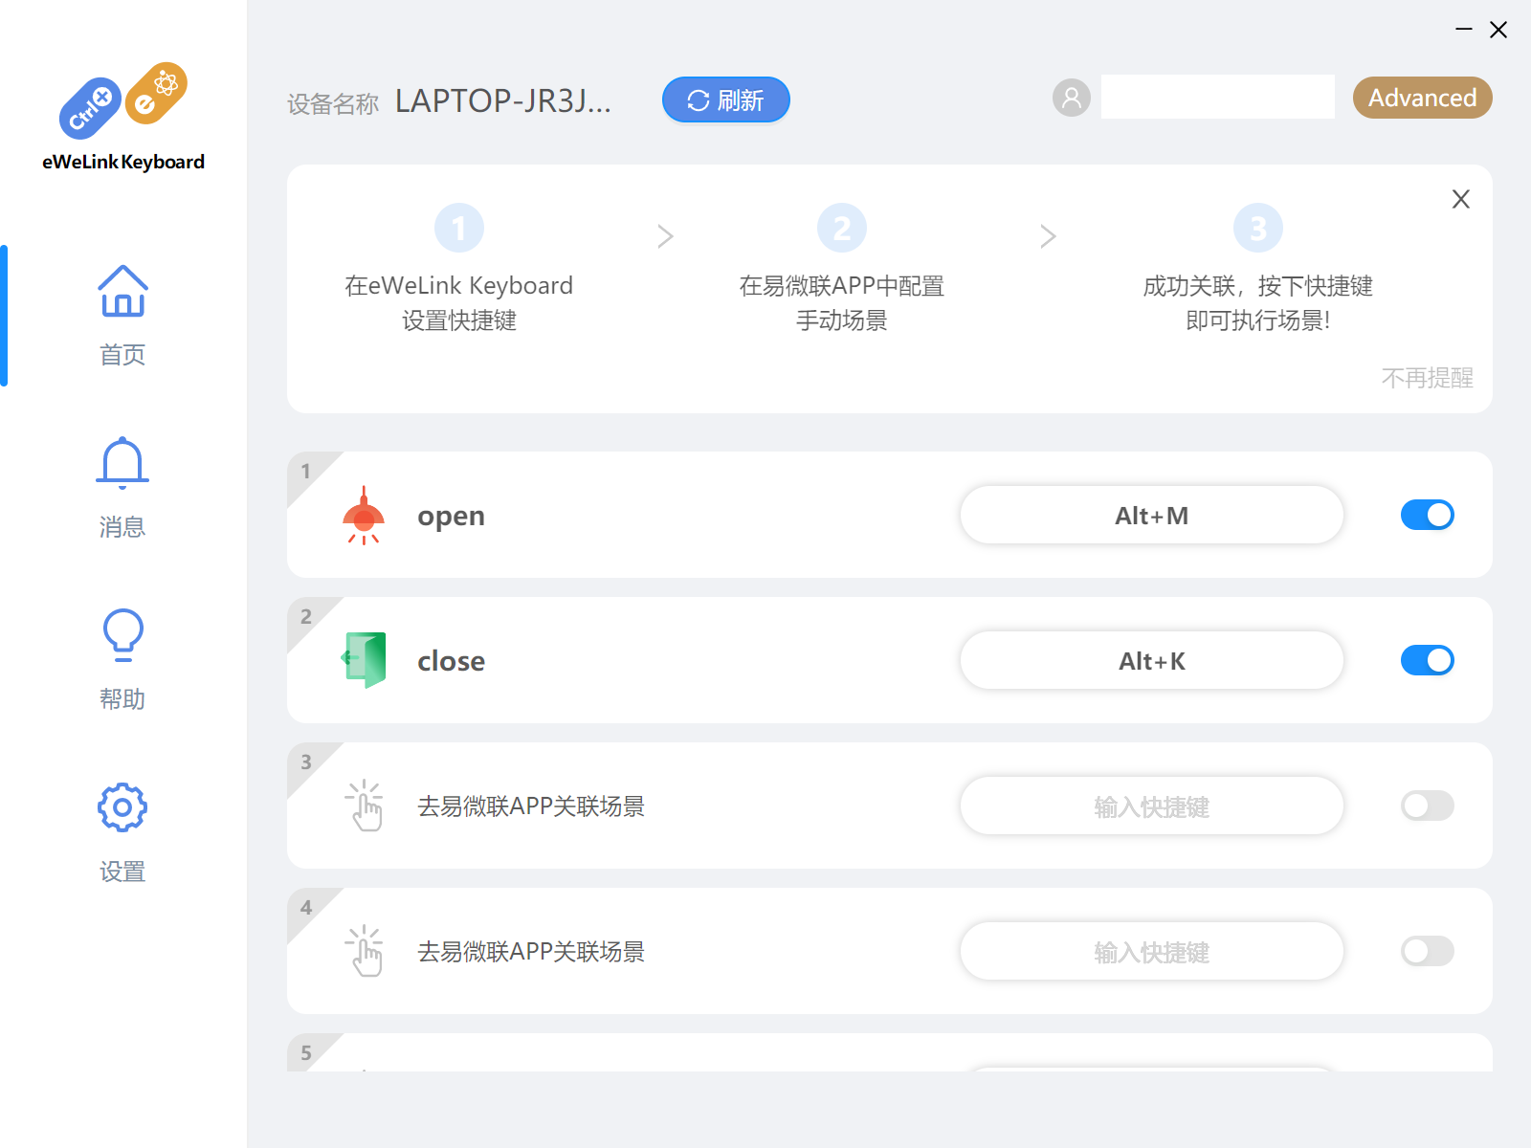Dismiss the three-step guide panel
Image resolution: width=1531 pixels, height=1148 pixels.
coord(1460,199)
